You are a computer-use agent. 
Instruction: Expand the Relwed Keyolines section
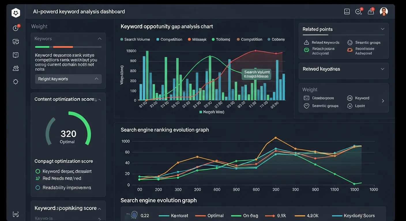[382, 69]
